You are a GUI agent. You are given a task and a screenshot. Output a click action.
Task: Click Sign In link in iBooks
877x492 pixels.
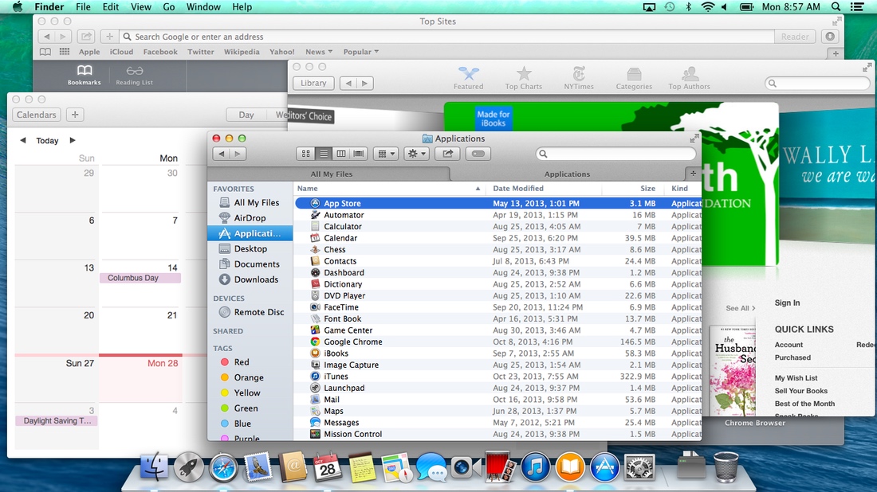coord(787,303)
